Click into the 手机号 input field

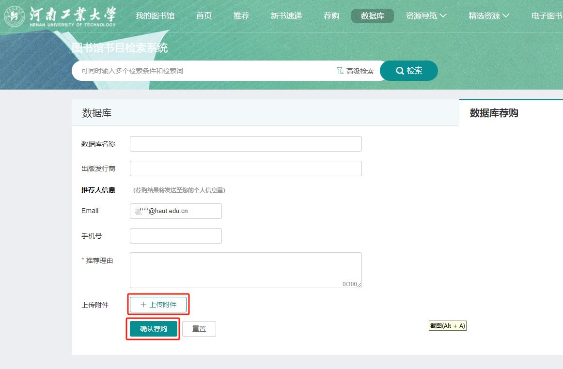[175, 236]
